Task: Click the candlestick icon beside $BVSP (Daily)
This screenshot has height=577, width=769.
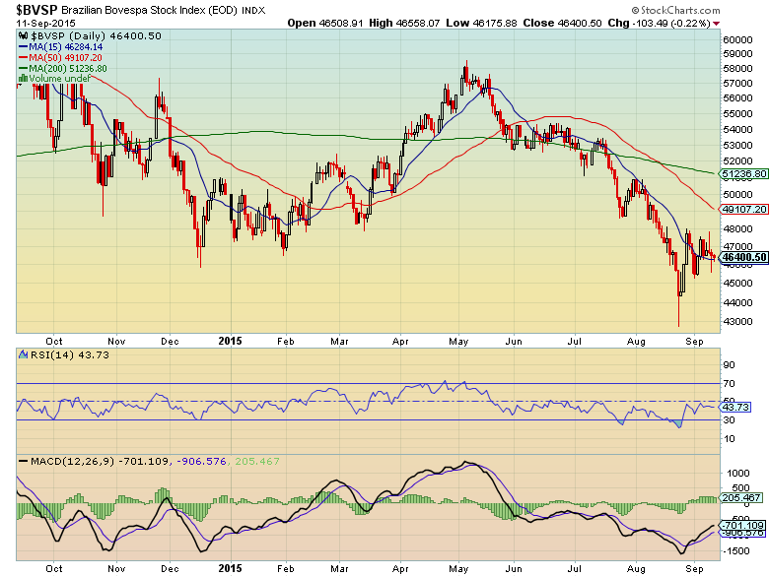Action: pyautogui.click(x=25, y=33)
